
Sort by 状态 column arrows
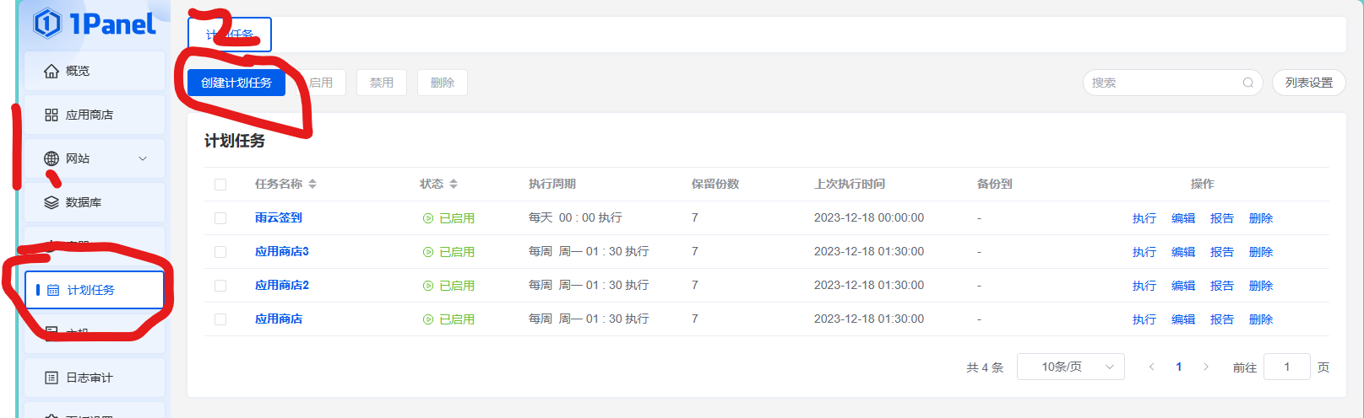coord(454,184)
